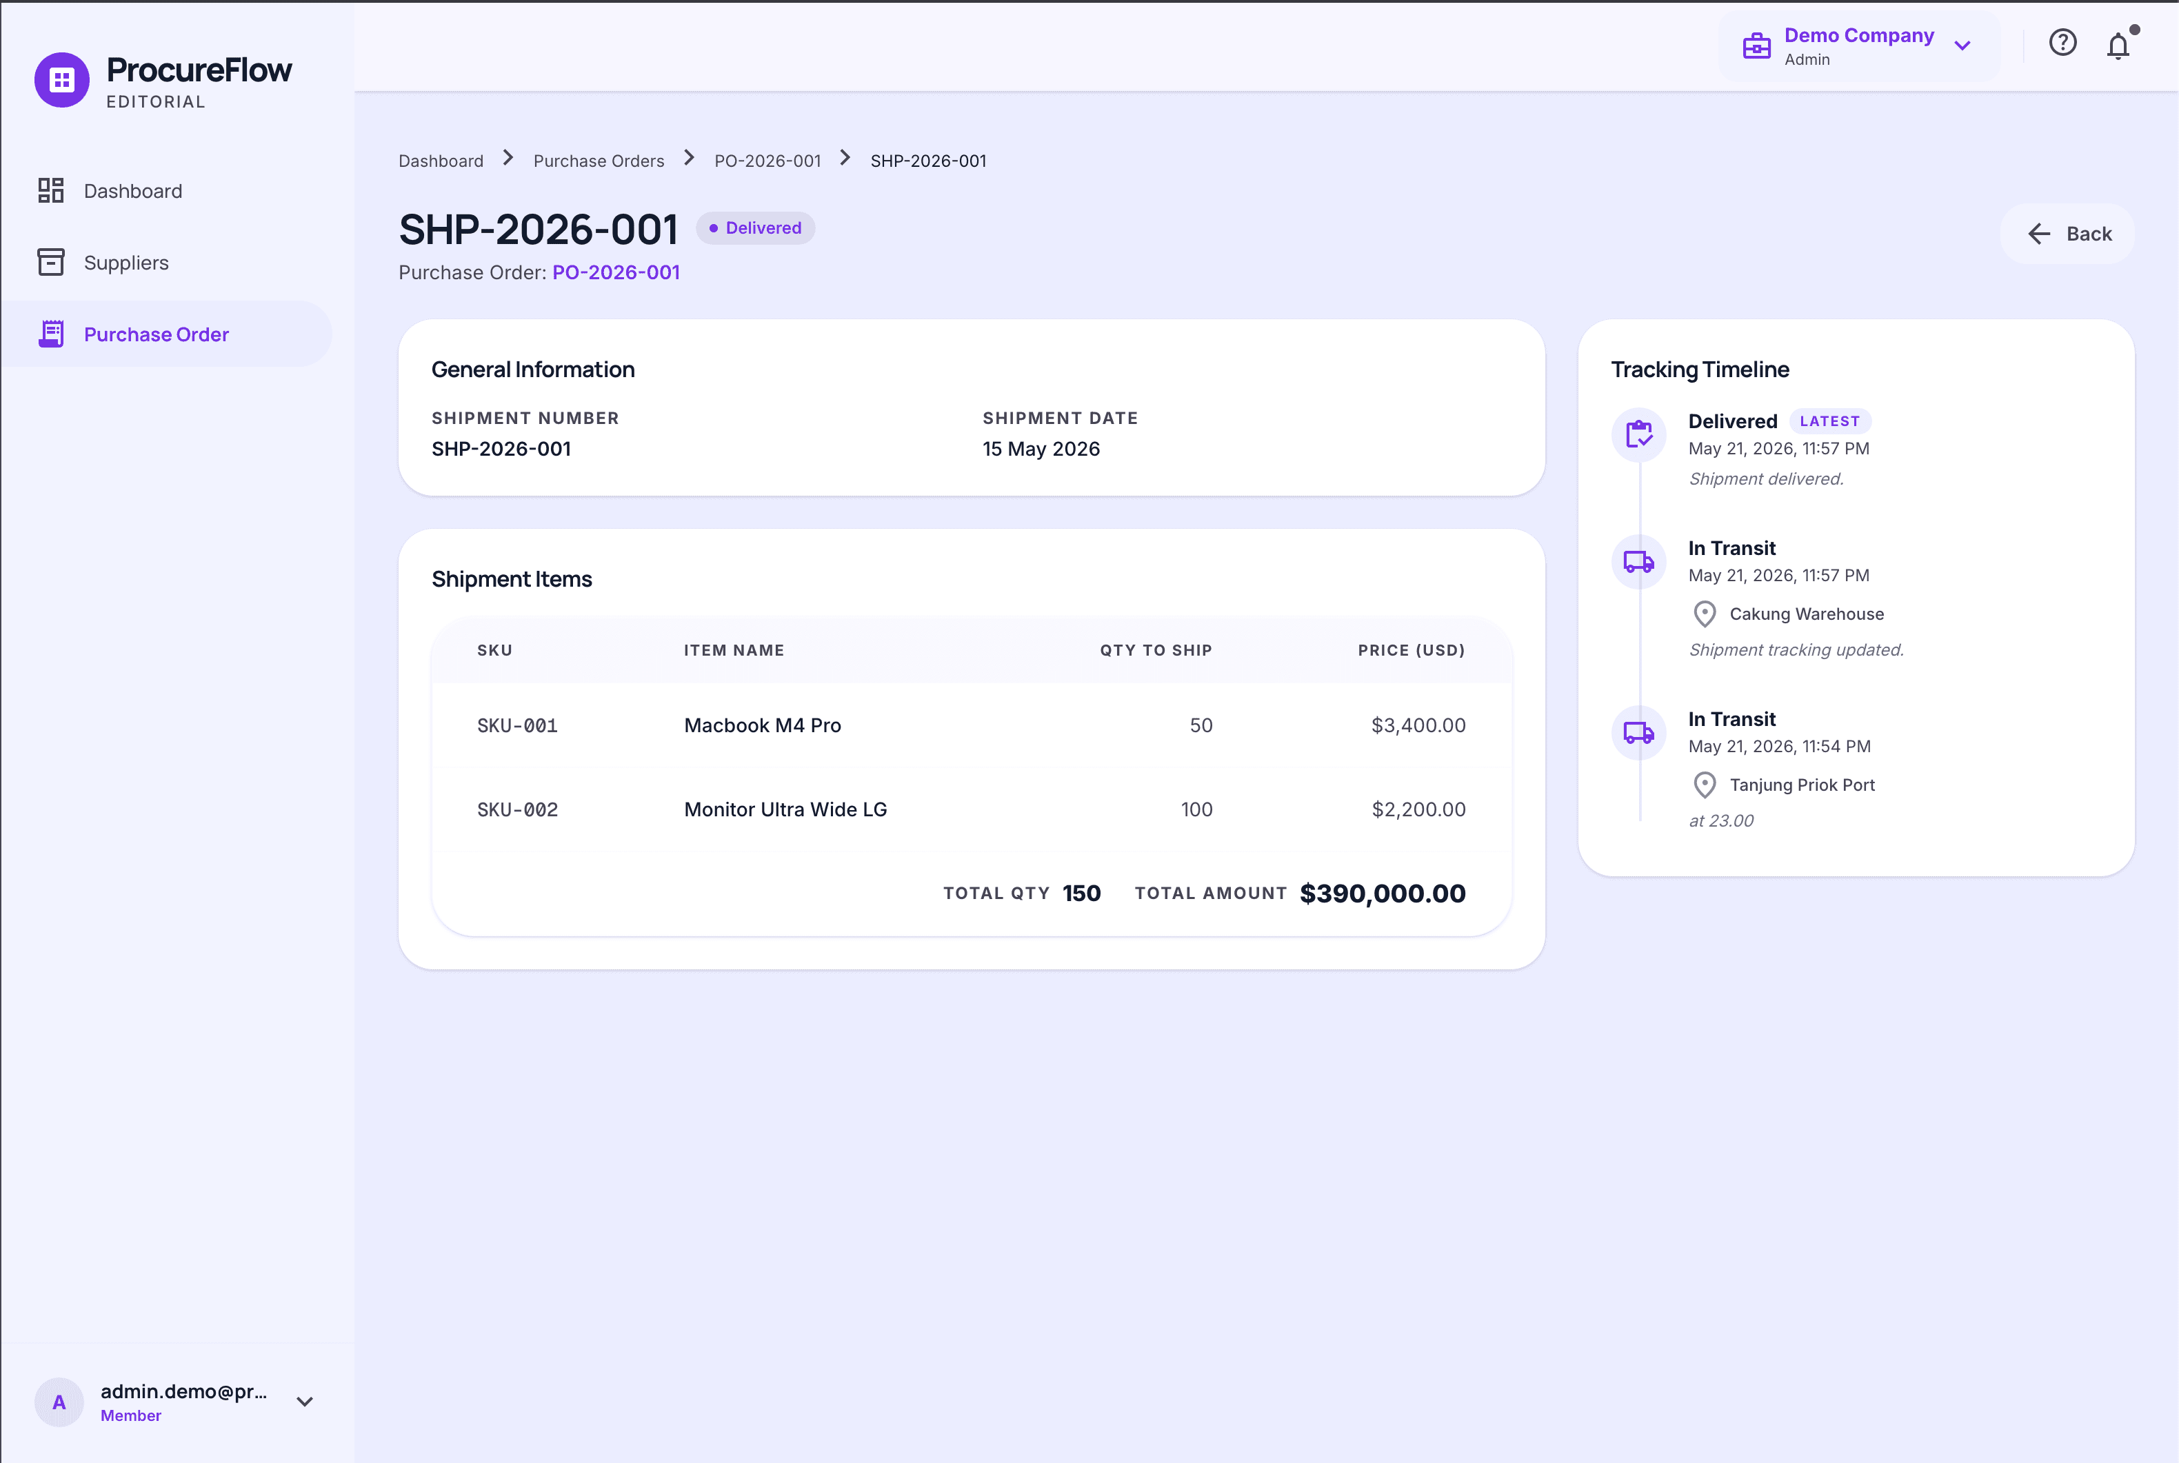Click the quantity 100 cell
Image resolution: width=2179 pixels, height=1463 pixels.
[x=1196, y=809]
